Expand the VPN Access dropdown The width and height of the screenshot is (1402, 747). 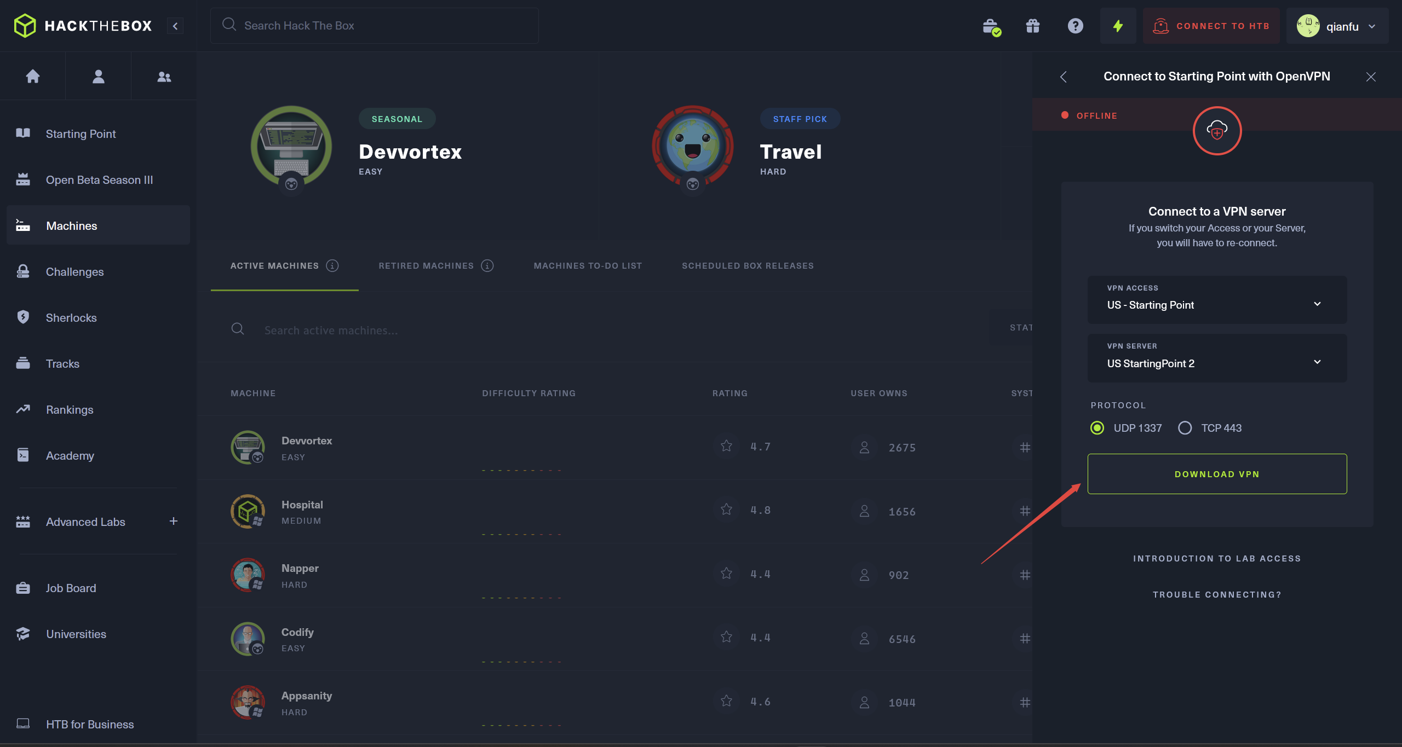1217,299
